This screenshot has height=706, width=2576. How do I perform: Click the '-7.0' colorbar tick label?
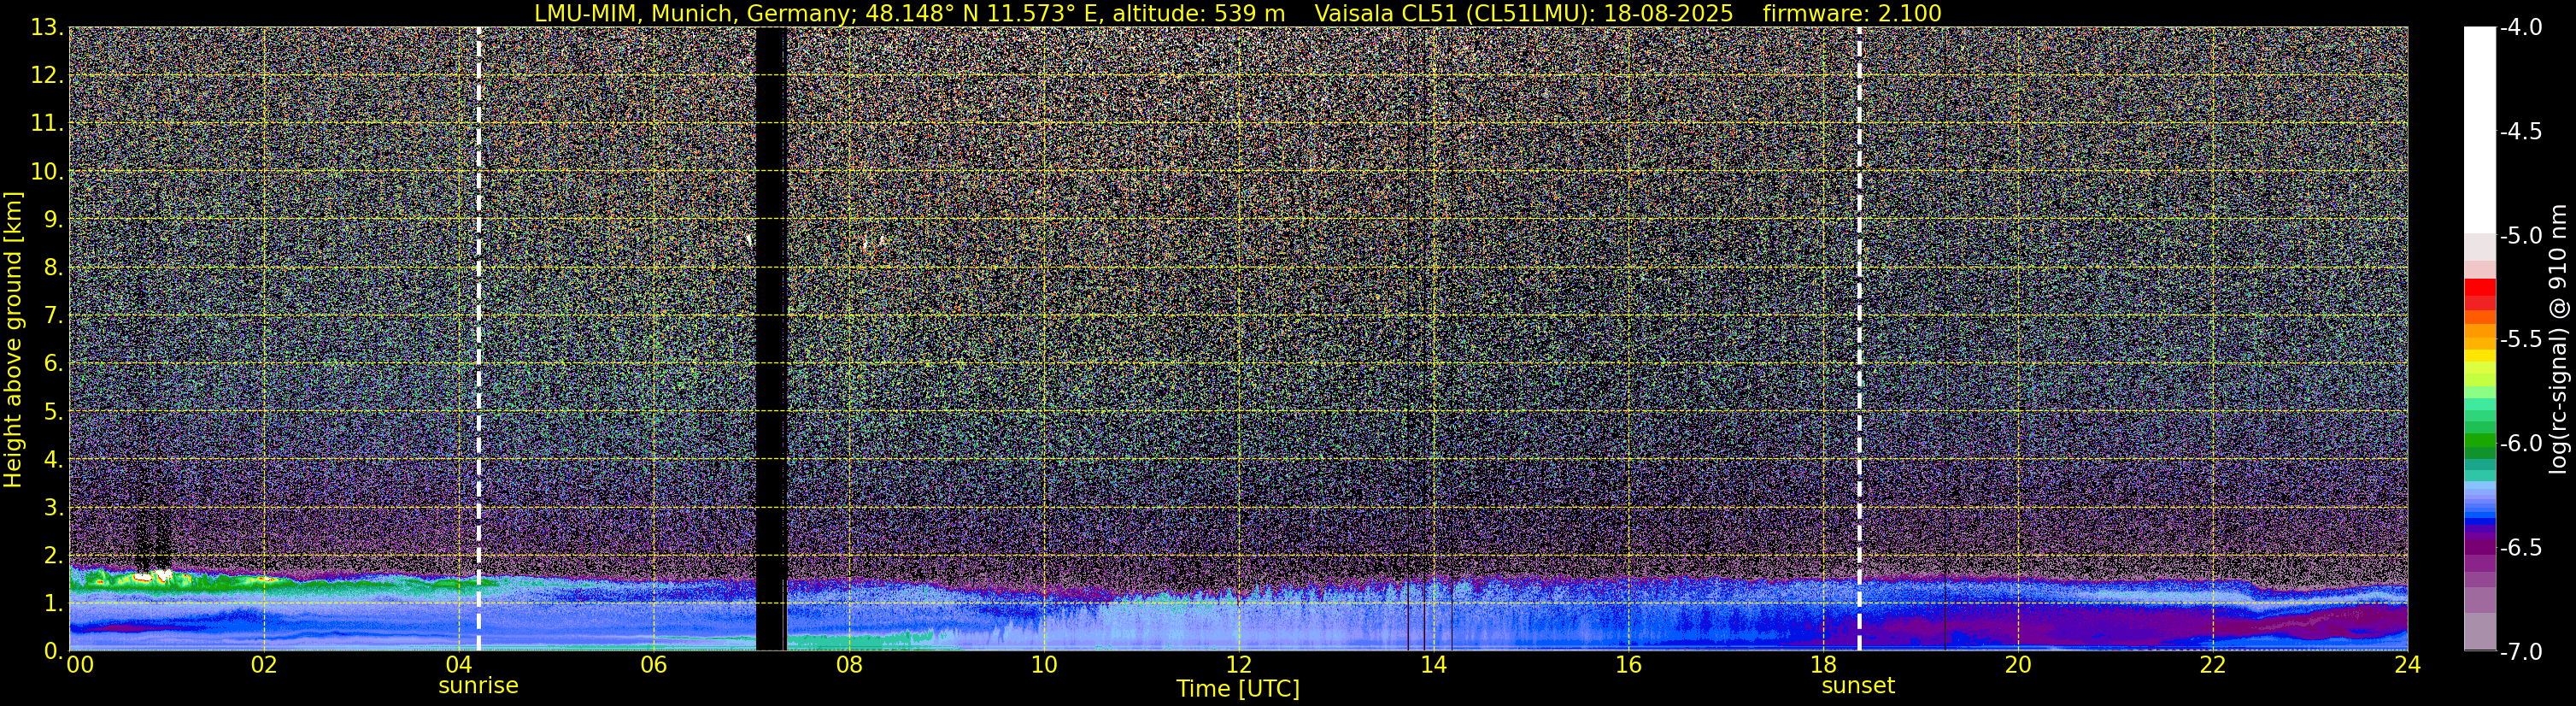pos(2521,652)
